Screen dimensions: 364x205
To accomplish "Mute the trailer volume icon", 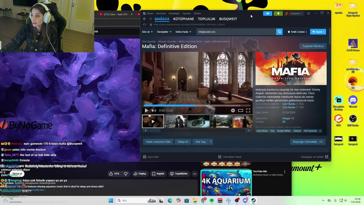I will point(154,110).
